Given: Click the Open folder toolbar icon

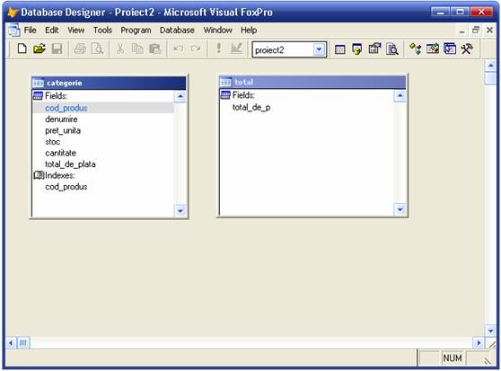Looking at the screenshot, I should point(40,49).
